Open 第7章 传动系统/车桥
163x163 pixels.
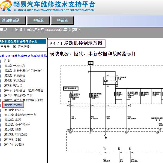tap(18, 95)
